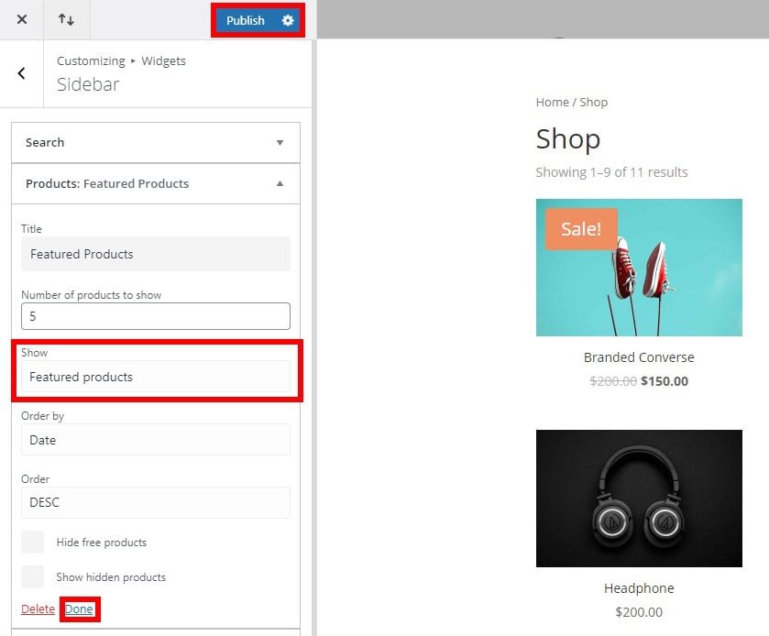Image resolution: width=769 pixels, height=636 pixels.
Task: Open Home from the Shop page breadcrumb
Action: 550,102
